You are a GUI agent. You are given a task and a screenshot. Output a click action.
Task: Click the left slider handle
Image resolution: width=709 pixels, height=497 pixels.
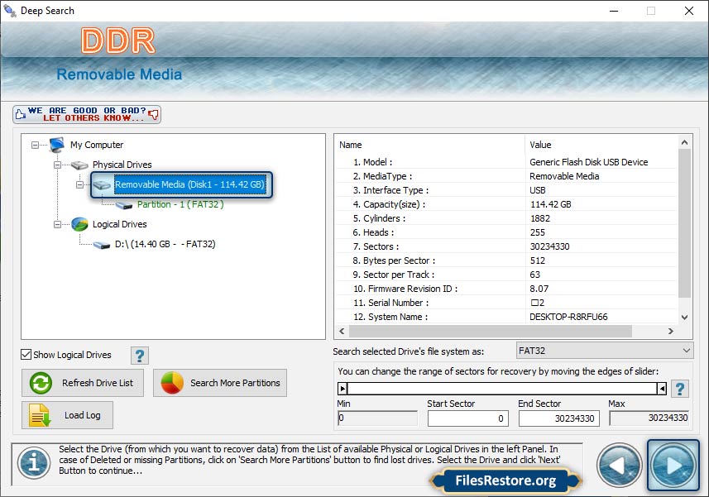pyautogui.click(x=343, y=389)
